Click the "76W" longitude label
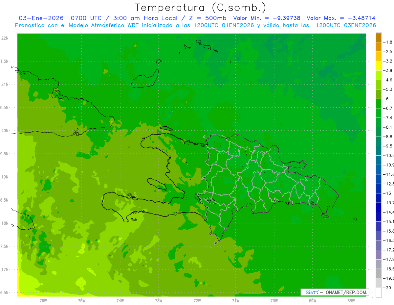Screen dimensions: 394x305 click(43, 300)
